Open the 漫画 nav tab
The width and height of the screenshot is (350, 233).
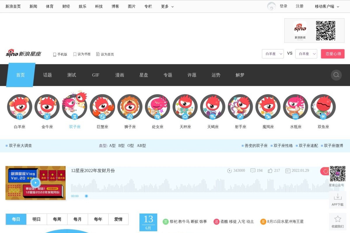[x=120, y=75]
